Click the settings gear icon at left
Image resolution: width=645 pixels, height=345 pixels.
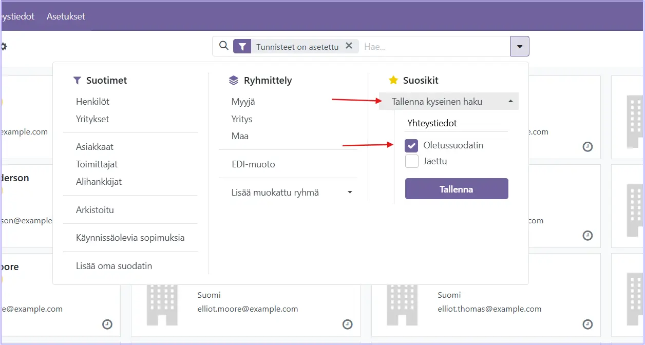(x=4, y=47)
